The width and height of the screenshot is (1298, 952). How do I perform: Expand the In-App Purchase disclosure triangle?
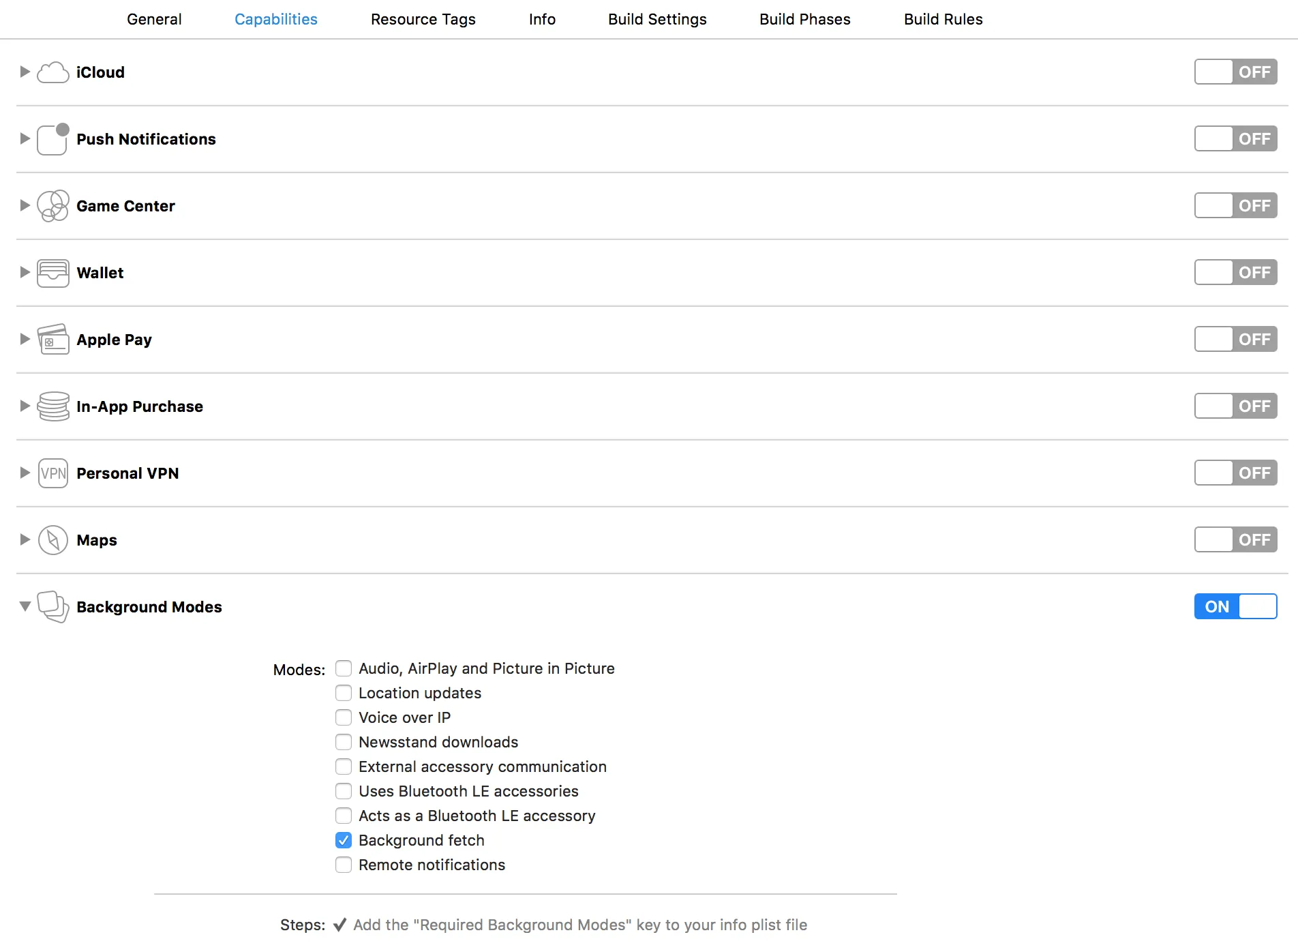tap(25, 406)
